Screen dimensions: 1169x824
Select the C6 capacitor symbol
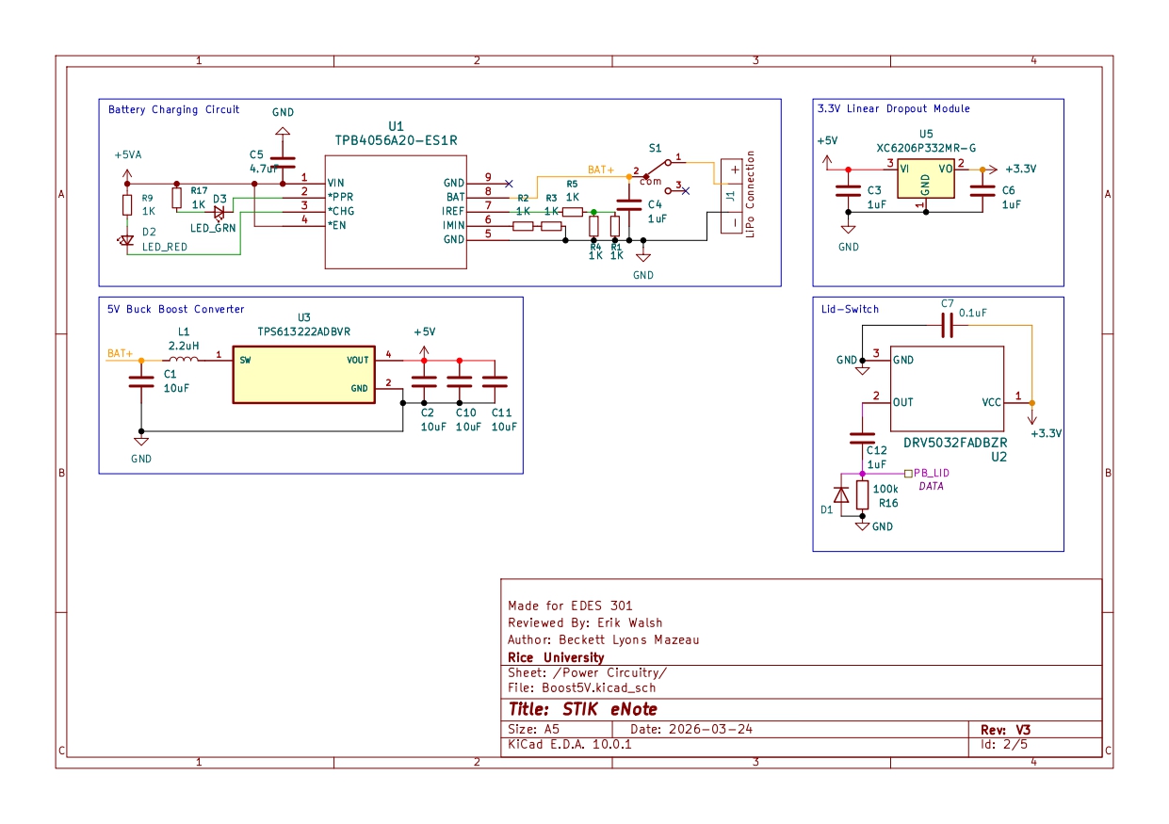(x=982, y=191)
